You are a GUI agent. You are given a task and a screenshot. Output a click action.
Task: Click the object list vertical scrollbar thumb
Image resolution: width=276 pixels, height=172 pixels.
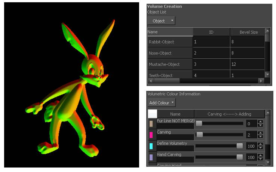coord(267,38)
